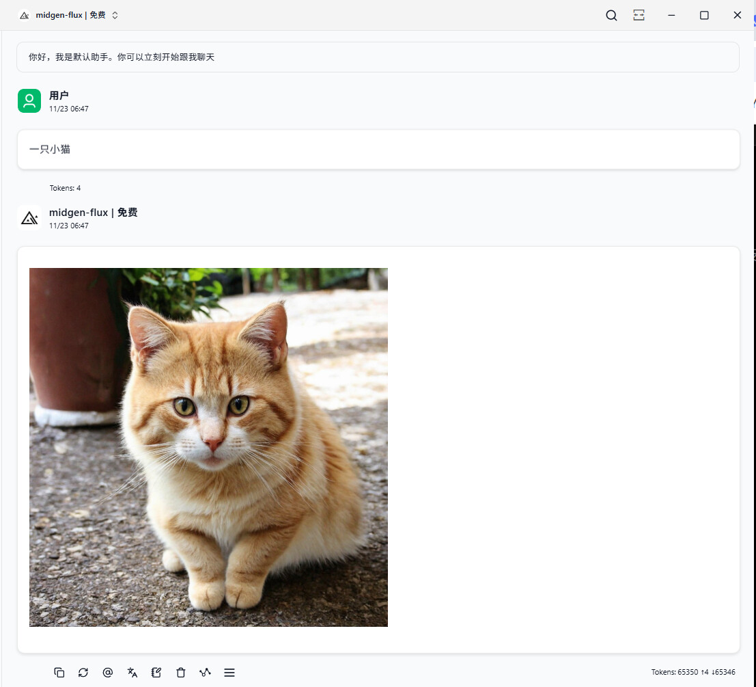Click the midgen-flux logo in title bar
The image size is (756, 687).
25,15
